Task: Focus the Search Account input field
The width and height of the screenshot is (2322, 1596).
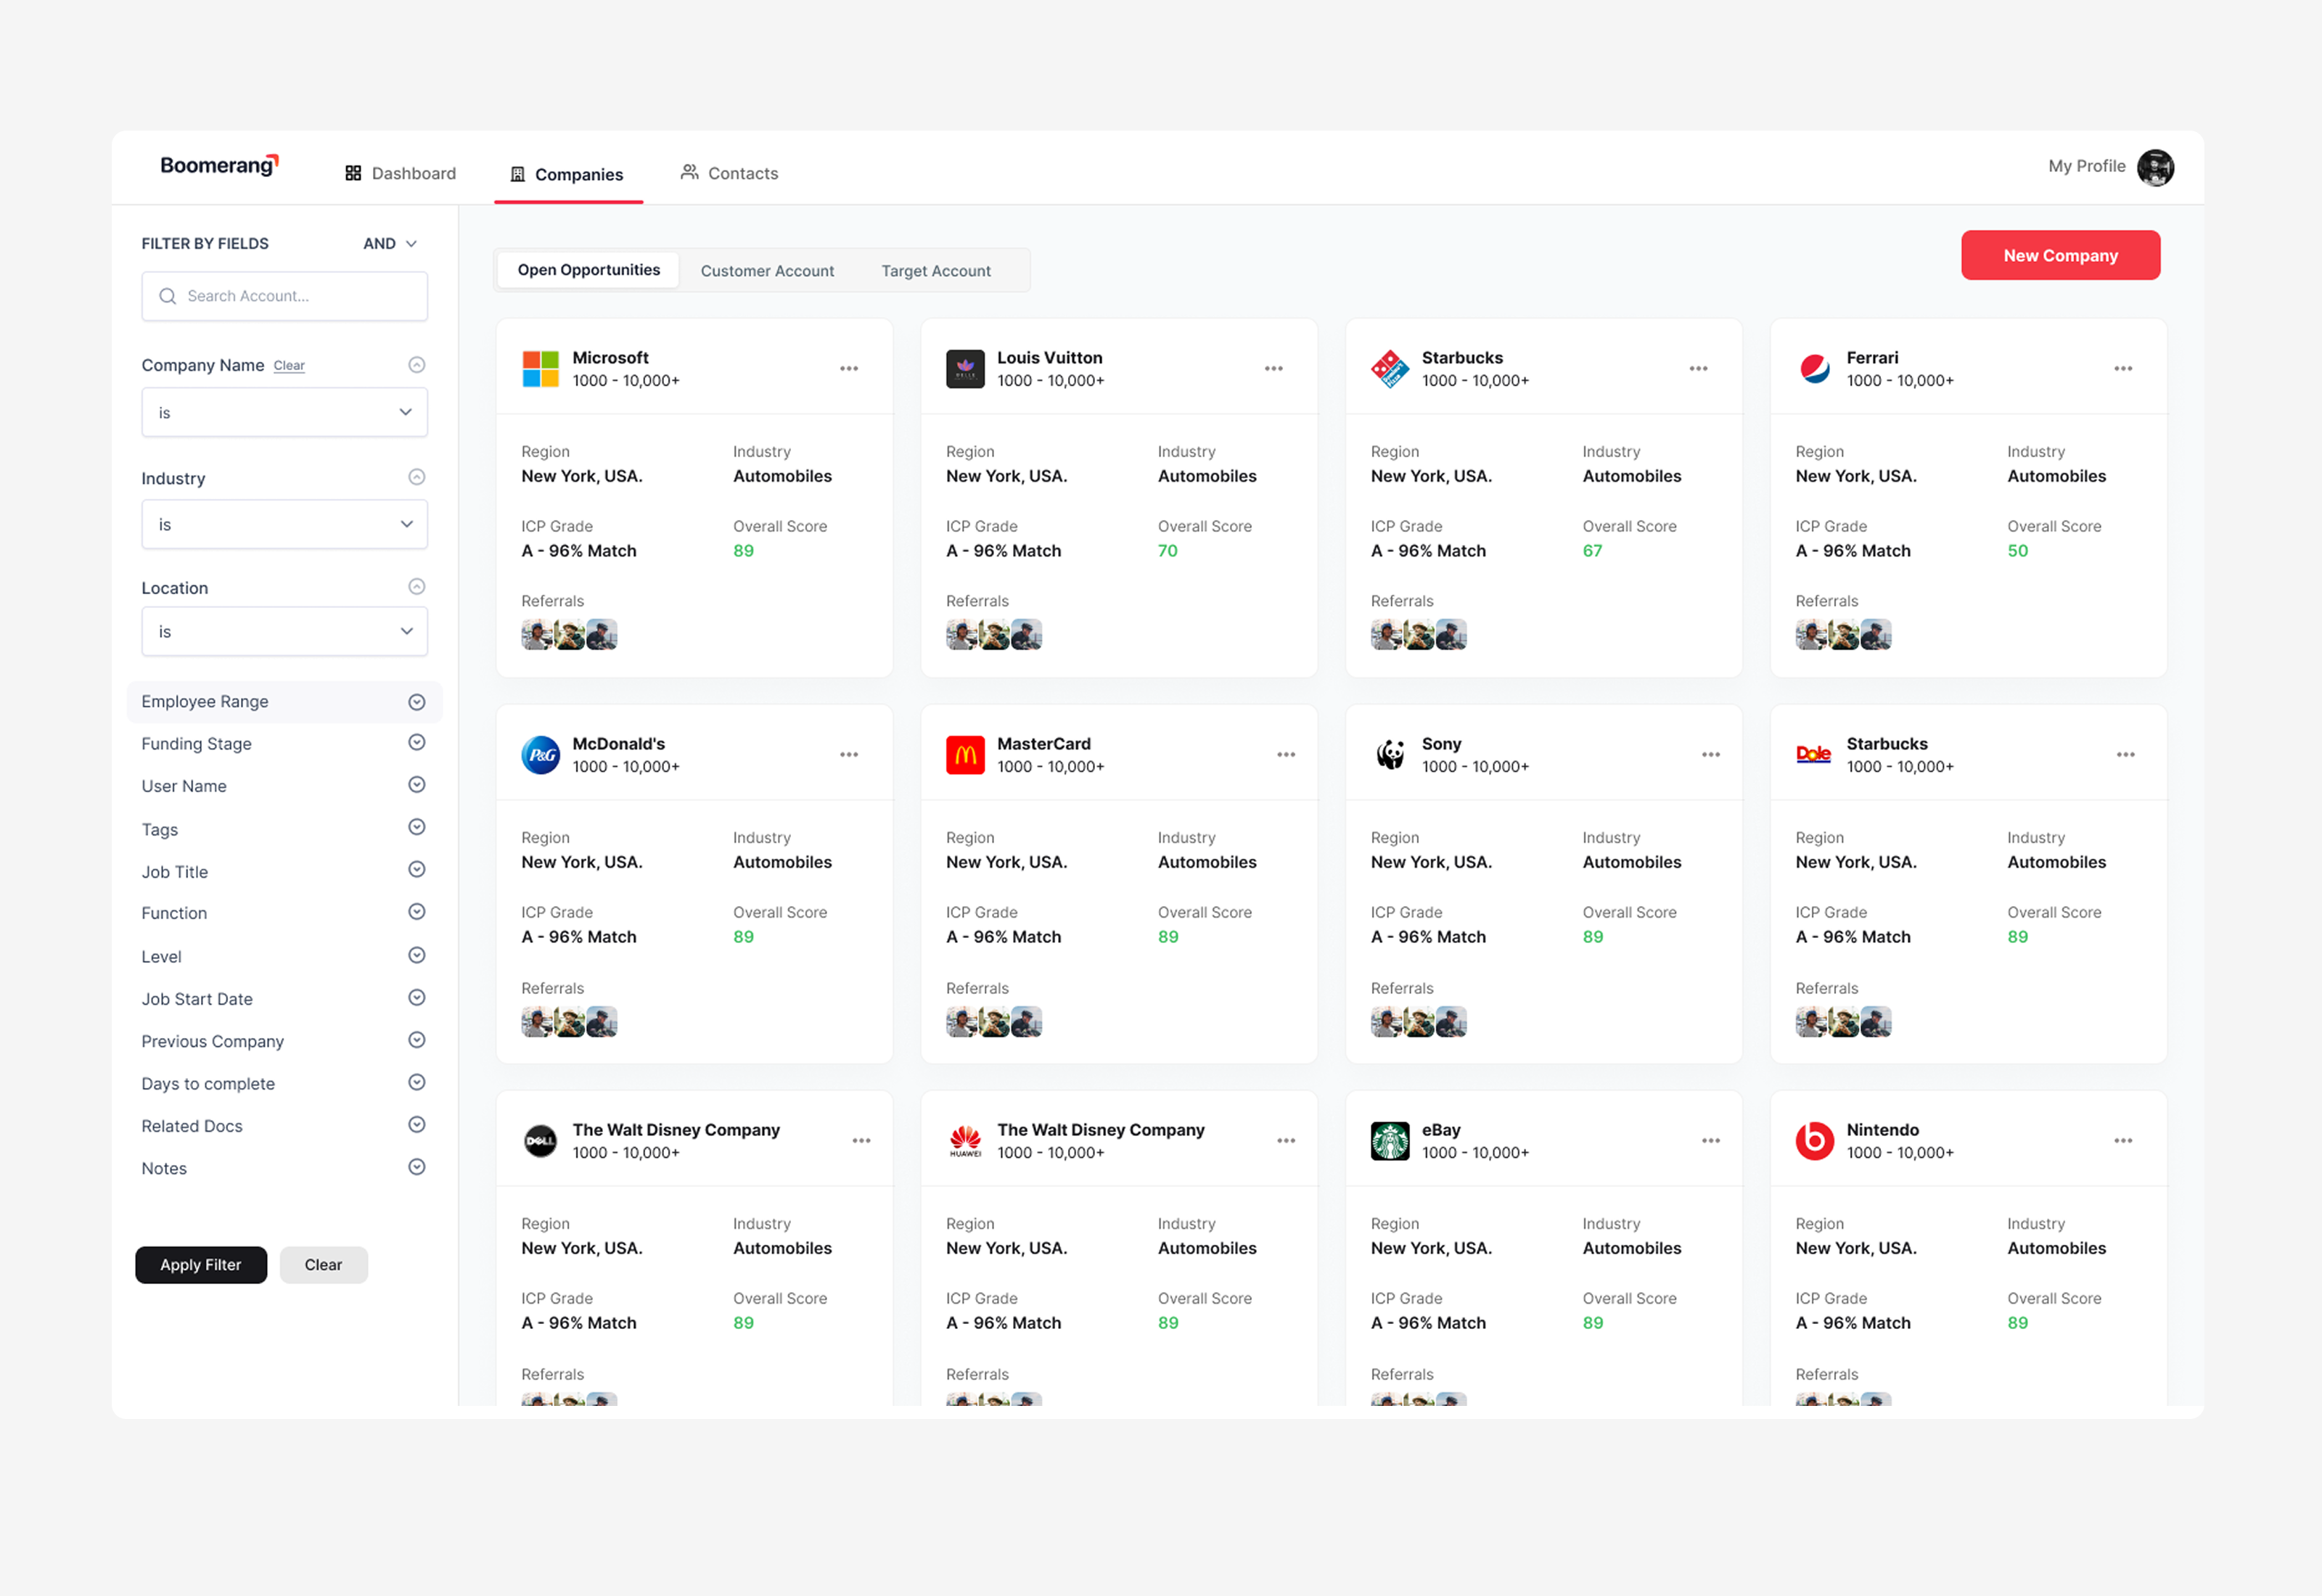Action: click(x=285, y=296)
